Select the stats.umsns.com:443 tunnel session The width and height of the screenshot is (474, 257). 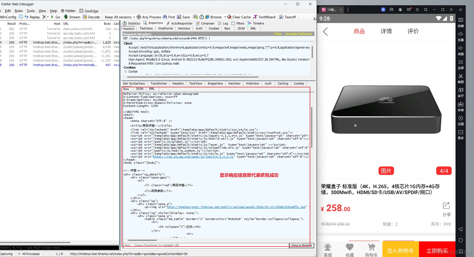click(x=60, y=29)
